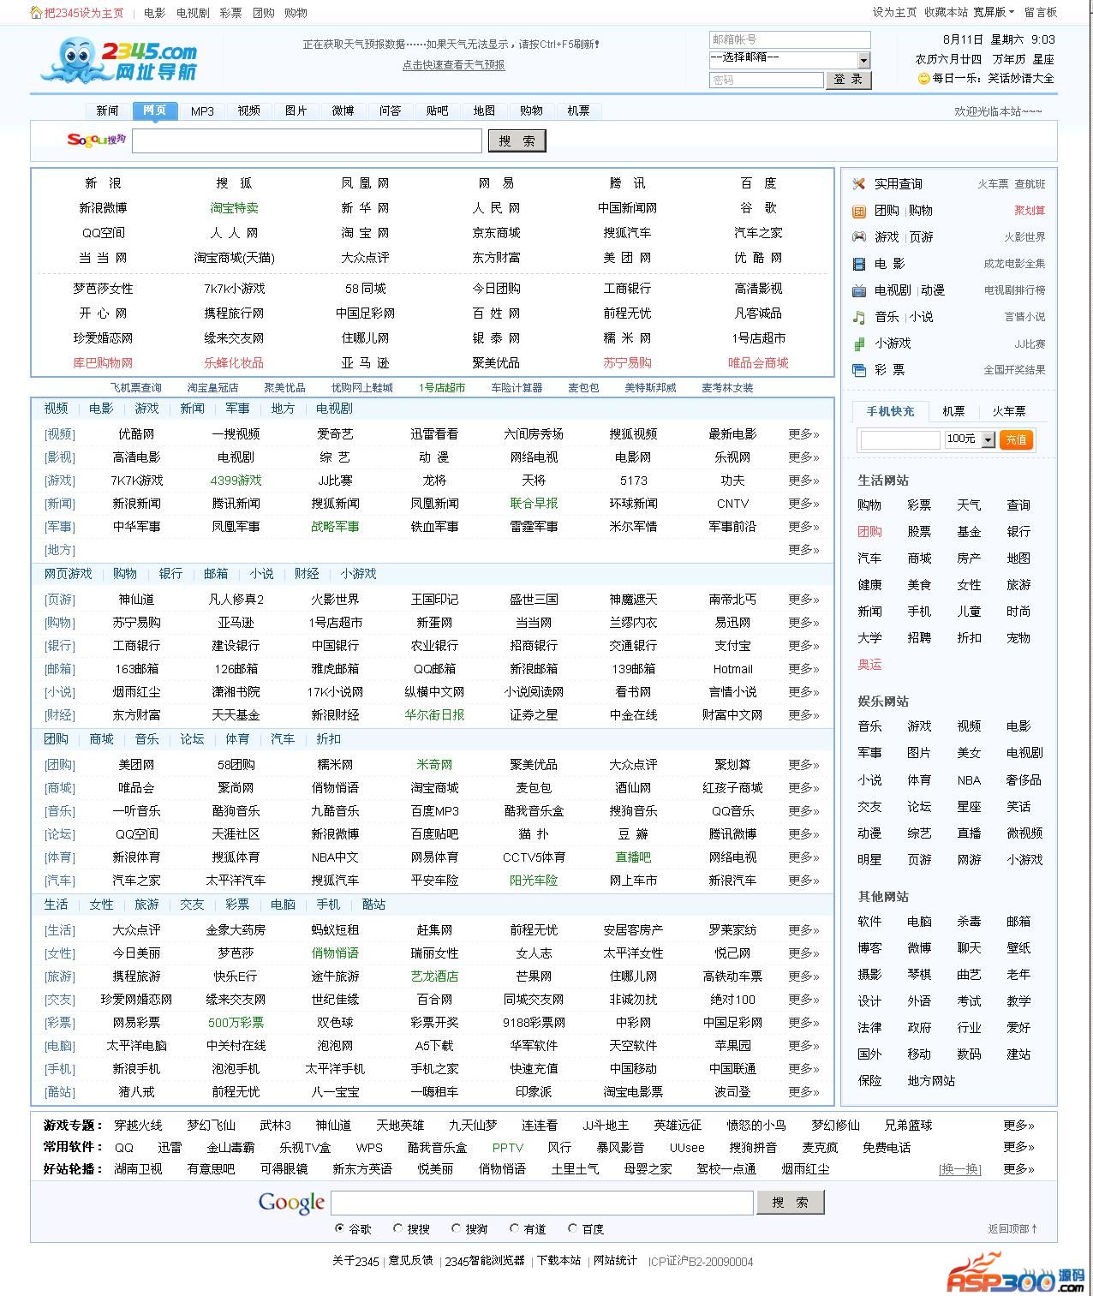Expand 更多 in the 游戏专题 row

click(1018, 1126)
